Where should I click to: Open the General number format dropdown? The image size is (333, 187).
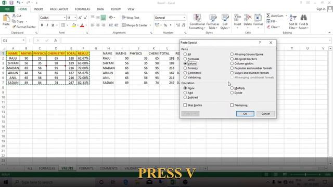pyautogui.click(x=184, y=18)
